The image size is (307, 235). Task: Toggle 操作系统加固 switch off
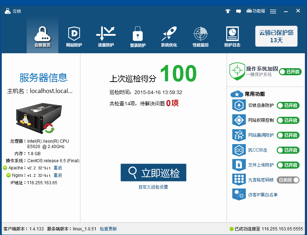290,72
